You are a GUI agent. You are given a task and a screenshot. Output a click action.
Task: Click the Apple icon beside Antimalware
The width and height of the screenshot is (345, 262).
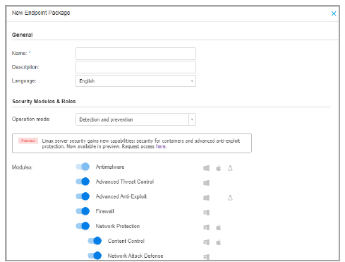pos(219,168)
